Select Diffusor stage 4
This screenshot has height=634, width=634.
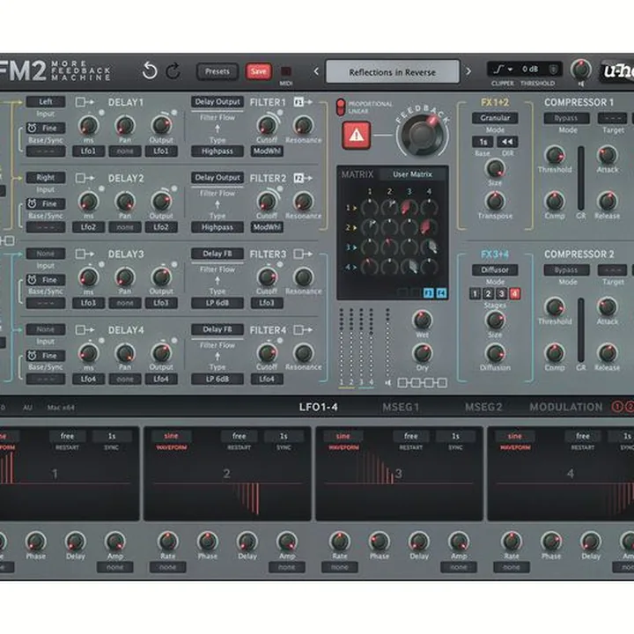point(514,293)
